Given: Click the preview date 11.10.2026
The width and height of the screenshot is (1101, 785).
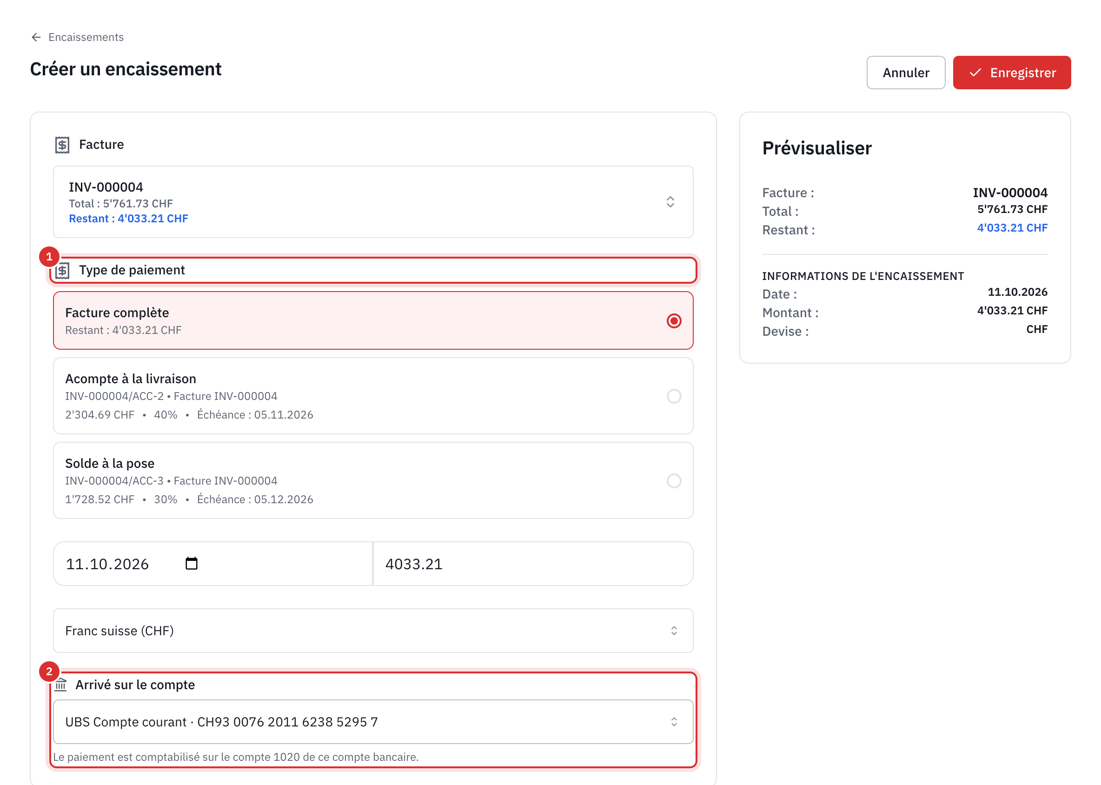Looking at the screenshot, I should pyautogui.click(x=1017, y=292).
